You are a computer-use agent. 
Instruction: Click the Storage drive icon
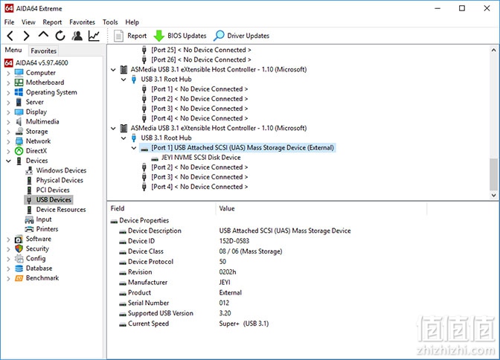pos(19,132)
